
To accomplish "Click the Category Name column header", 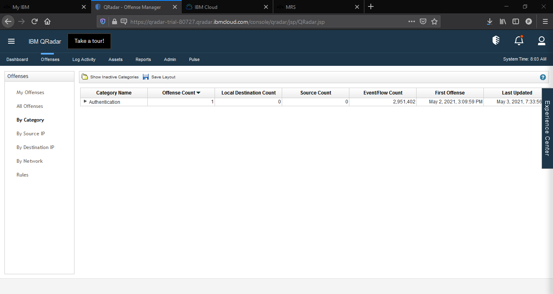I will pyautogui.click(x=114, y=93).
